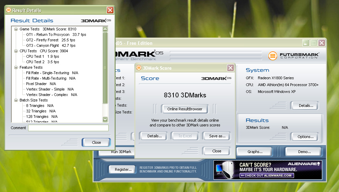Select 128 Triangles row
Screen dimensions: 339x192
point(42,116)
